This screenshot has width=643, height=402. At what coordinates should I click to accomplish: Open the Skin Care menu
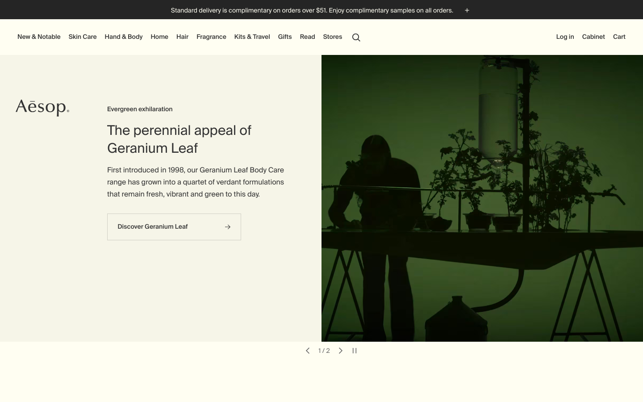[x=83, y=37]
